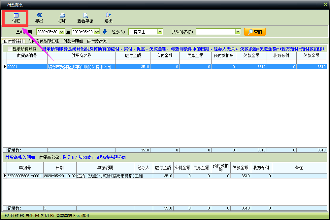Select supplier row 临汾市尧都区鹏宇百顺商贸有限公司
The image size is (330, 220).
click(82, 67)
